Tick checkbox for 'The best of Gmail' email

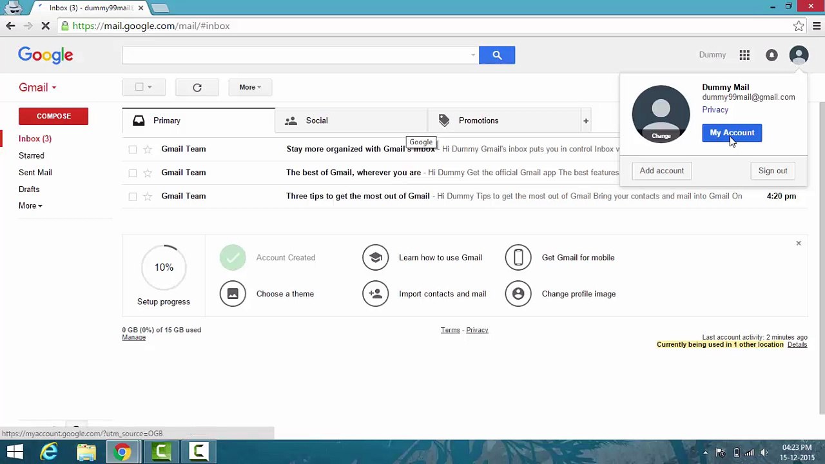tap(133, 173)
